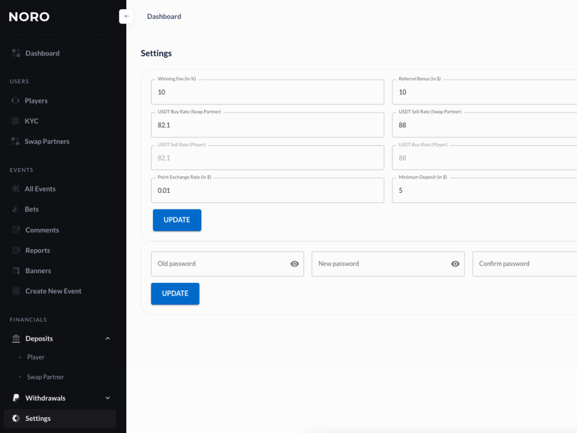The width and height of the screenshot is (577, 433).
Task: Show the new password with eye icon
Action: coord(455,264)
